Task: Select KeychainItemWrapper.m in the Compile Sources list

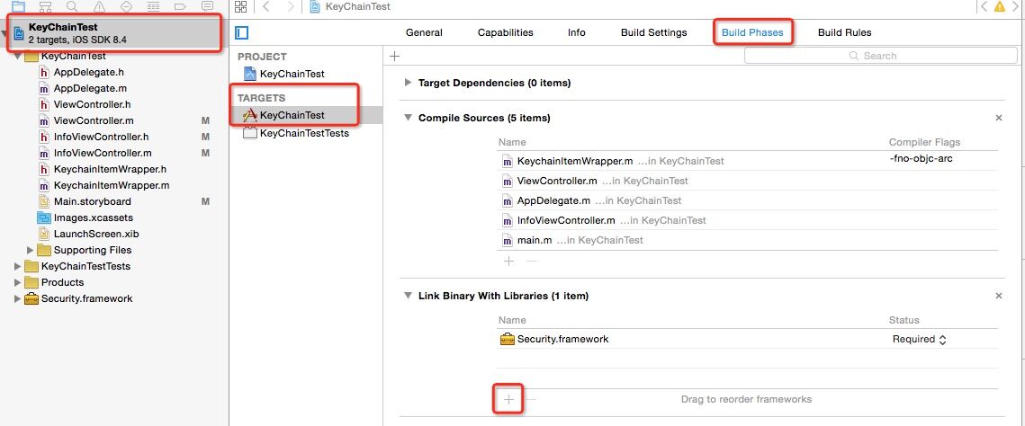Action: click(747, 161)
